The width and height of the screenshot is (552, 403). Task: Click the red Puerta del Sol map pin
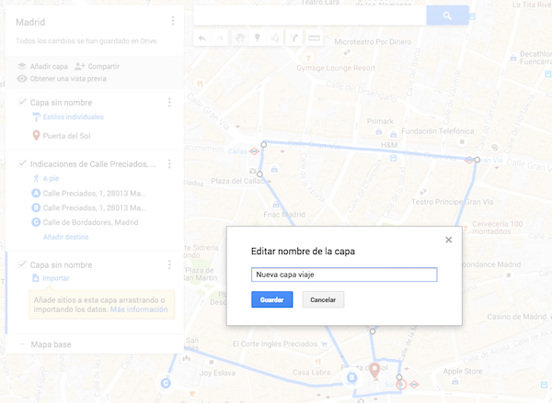click(374, 370)
